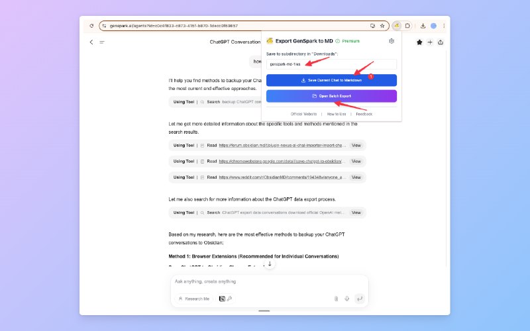Image resolution: width=530 pixels, height=331 pixels.
Task: Toggle the sidebar menu lines icon
Action: [102, 42]
